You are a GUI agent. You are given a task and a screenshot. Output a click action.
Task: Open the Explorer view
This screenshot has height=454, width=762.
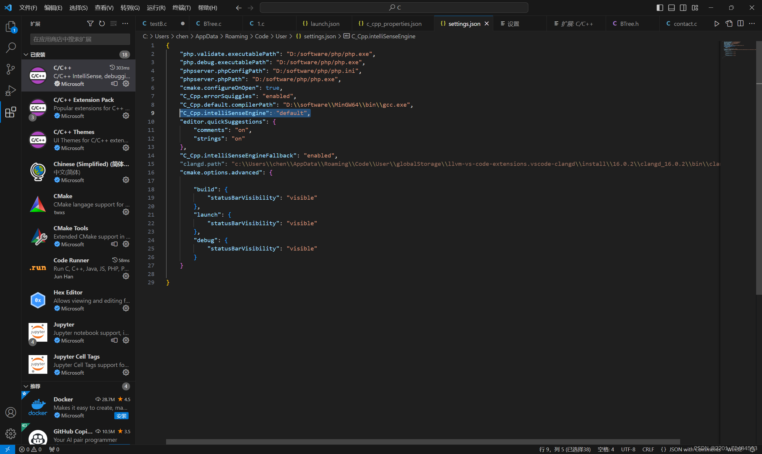pyautogui.click(x=10, y=27)
